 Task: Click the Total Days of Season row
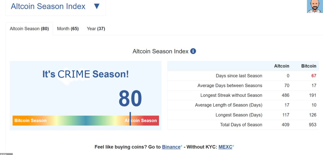click(243, 125)
